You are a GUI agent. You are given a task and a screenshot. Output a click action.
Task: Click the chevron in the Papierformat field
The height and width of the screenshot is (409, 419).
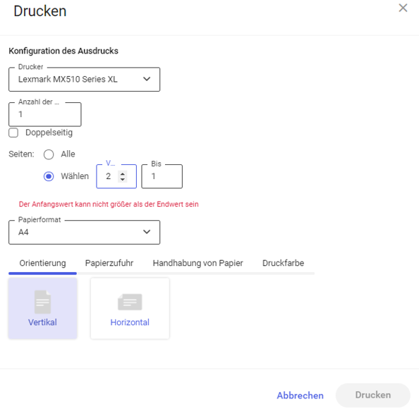pos(147,232)
